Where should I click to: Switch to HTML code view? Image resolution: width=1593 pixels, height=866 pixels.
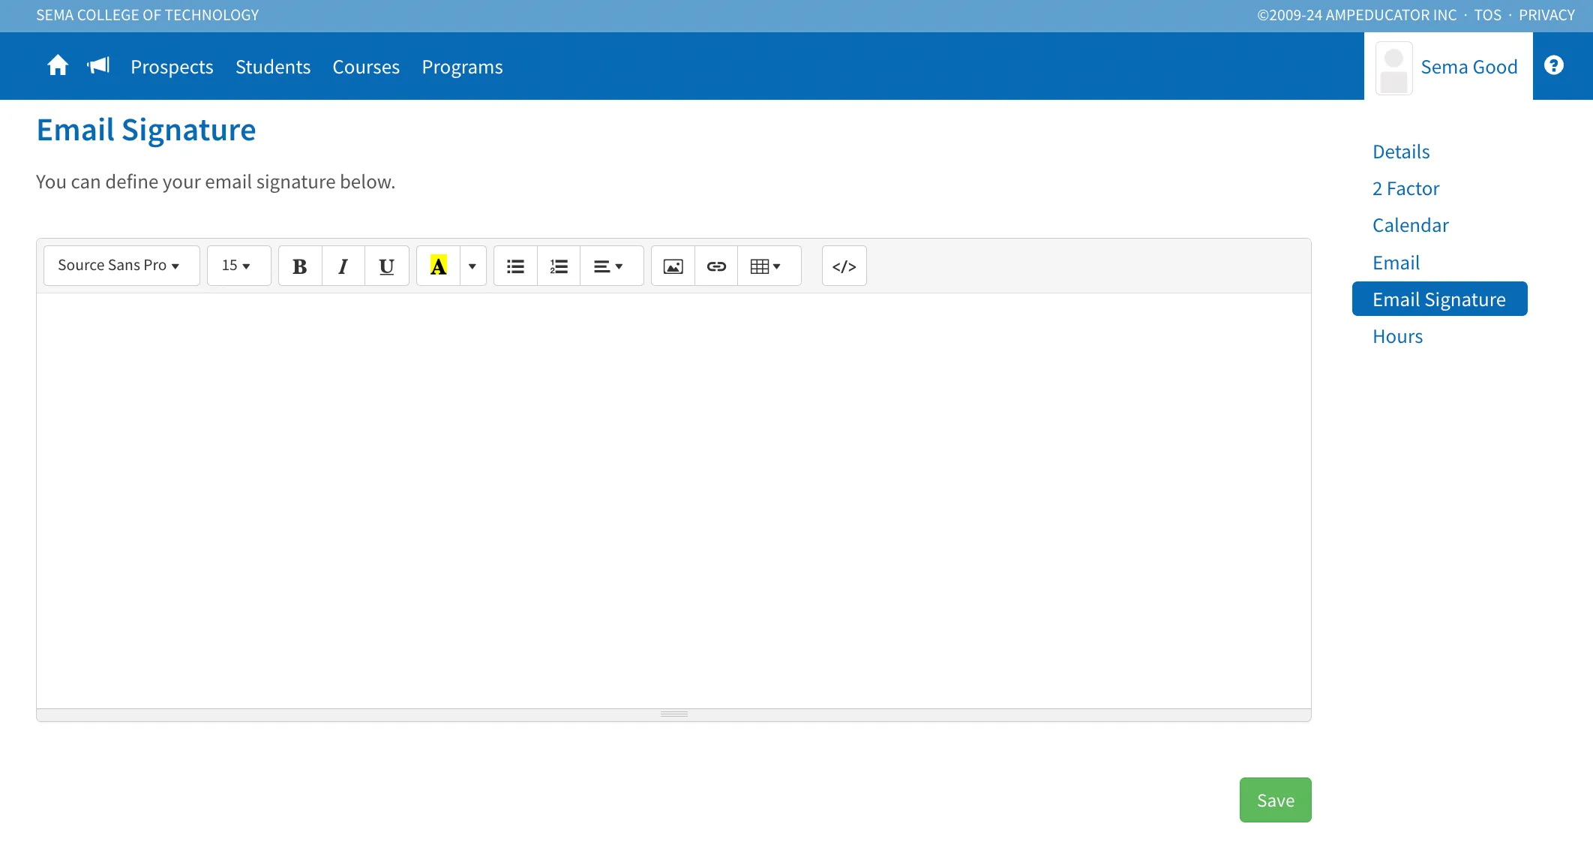[844, 266]
